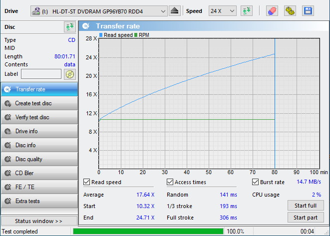
Task: Eject the disc with the eject icon
Action: 174,11
